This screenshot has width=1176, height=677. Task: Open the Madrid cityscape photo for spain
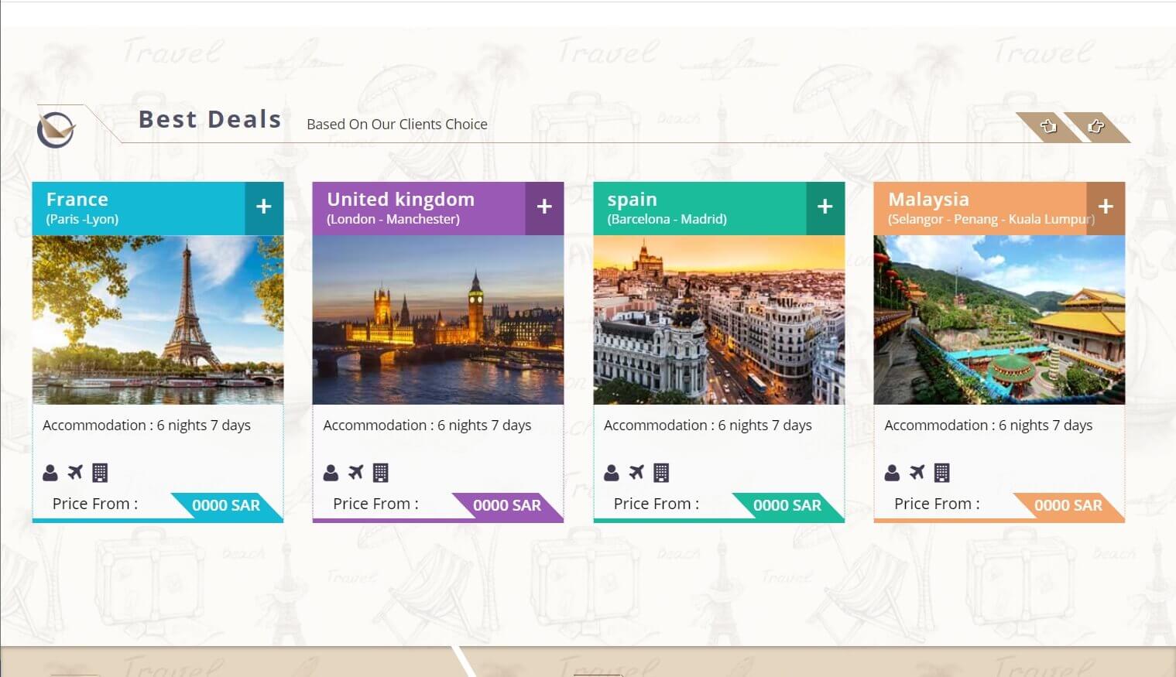719,320
